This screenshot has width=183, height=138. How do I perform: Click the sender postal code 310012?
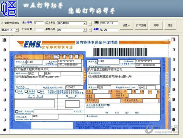(x=74, y=87)
